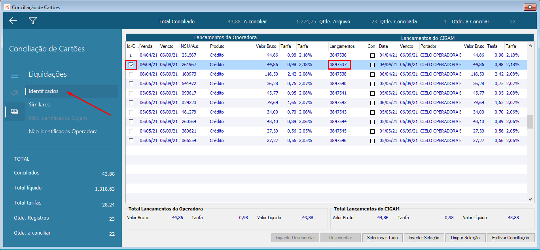Sort by the NSU/Aut. column header

[x=190, y=46]
